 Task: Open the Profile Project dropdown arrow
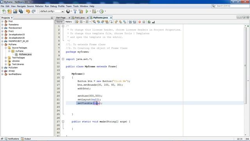click(105, 11)
